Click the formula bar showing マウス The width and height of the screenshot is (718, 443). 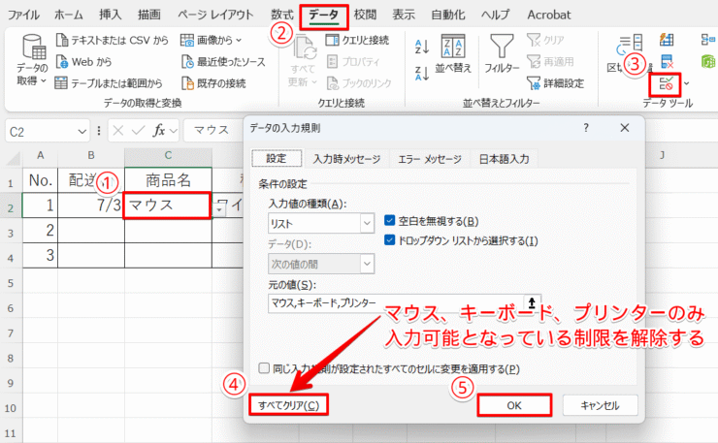point(213,131)
